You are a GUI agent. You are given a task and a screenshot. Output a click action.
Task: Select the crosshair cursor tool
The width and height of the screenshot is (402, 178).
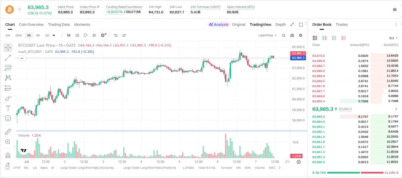8,48
